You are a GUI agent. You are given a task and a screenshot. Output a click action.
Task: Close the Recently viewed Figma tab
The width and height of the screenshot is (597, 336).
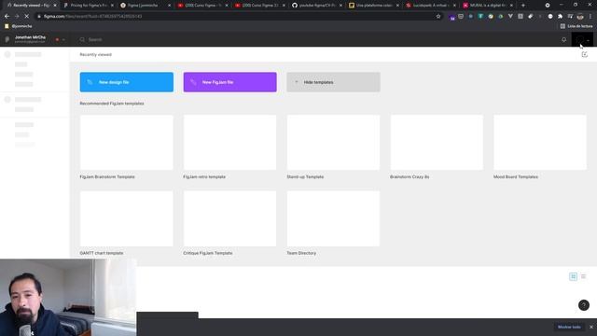55,6
